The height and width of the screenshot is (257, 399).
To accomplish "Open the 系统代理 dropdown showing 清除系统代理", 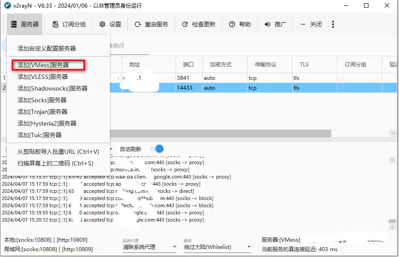I will point(149,247).
